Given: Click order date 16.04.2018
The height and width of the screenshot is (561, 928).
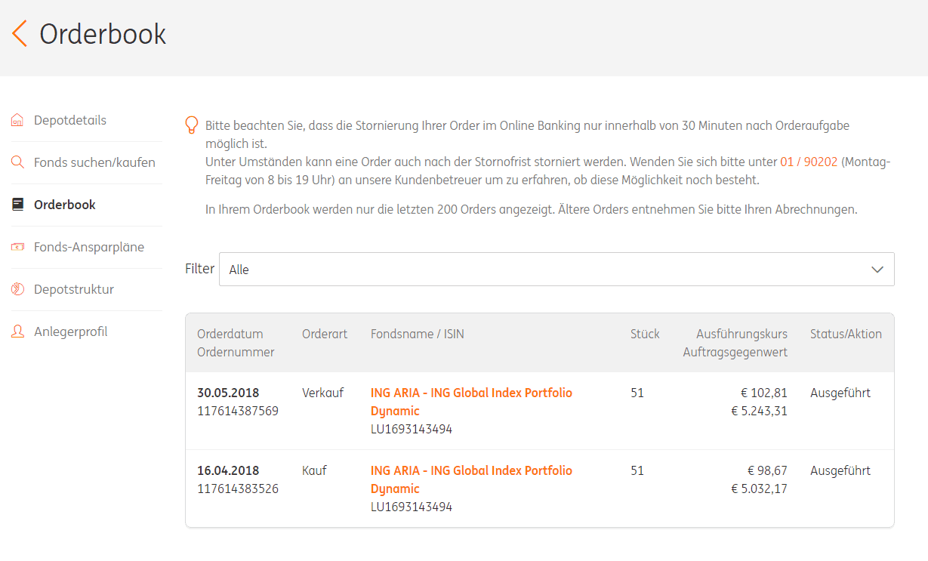Looking at the screenshot, I should click(x=228, y=470).
